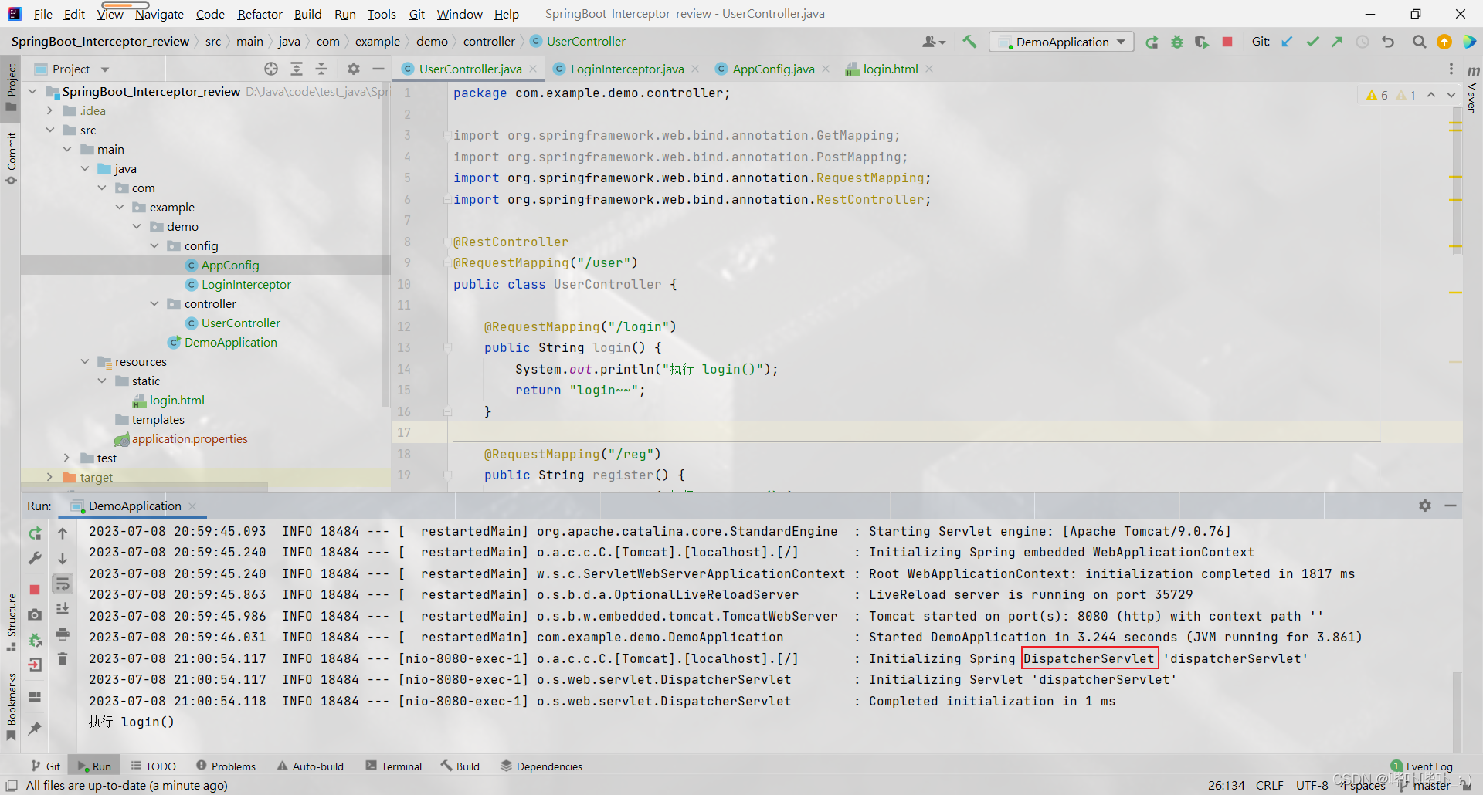Click Git push arrow icon
The height and width of the screenshot is (795, 1483).
point(1337,42)
